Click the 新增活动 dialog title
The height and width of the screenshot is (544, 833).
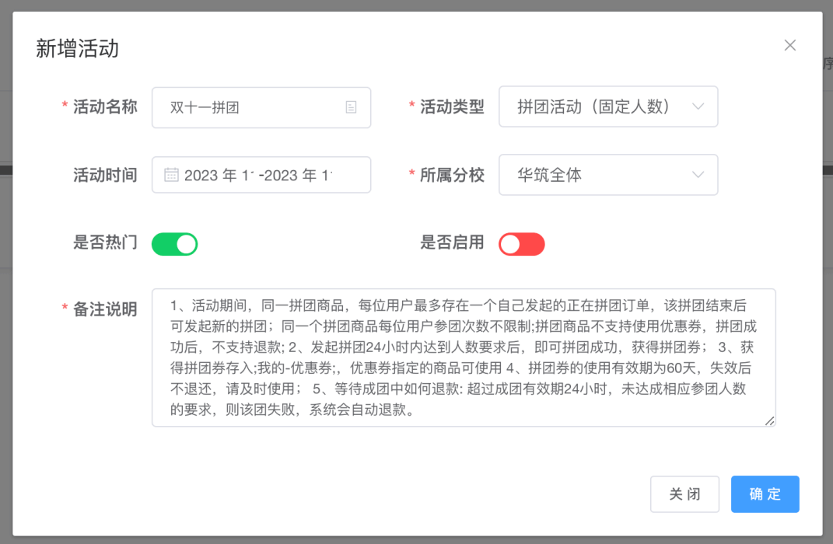click(x=77, y=48)
